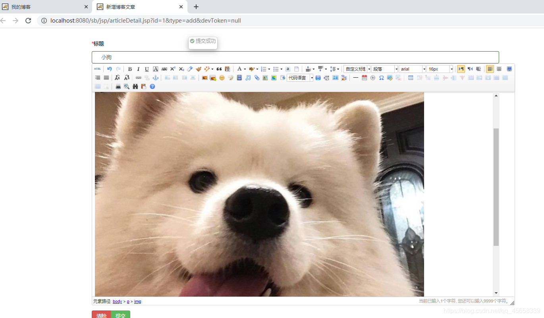Viewport: 544px width, 318px height.
Task: Click the img link in element path
Action: coord(137,302)
